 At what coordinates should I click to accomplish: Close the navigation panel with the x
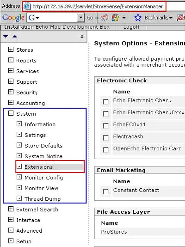[x=82, y=37]
